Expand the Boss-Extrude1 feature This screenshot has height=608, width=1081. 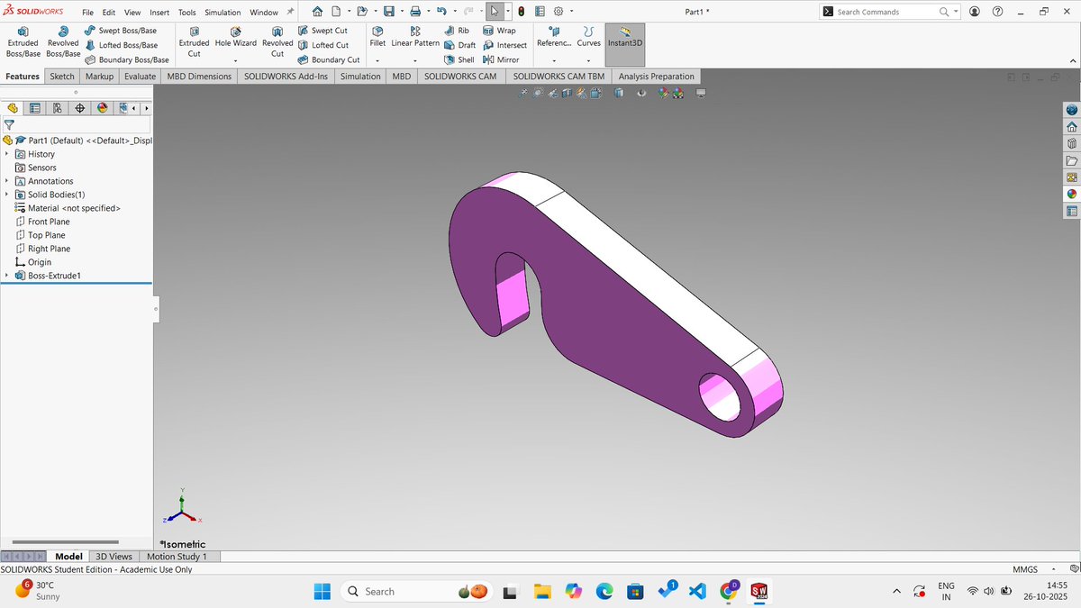7,276
